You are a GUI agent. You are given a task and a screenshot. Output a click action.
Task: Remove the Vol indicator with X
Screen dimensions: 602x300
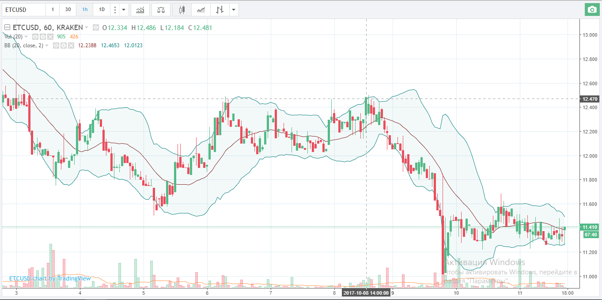pyautogui.click(x=50, y=37)
